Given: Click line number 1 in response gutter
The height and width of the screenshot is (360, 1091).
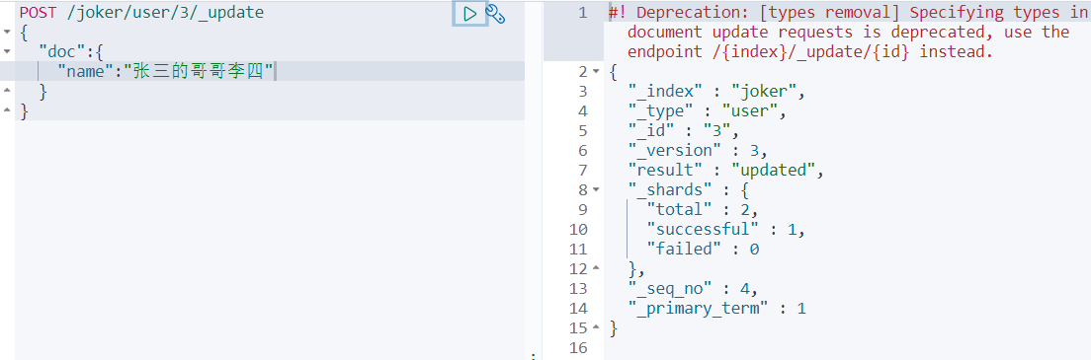Looking at the screenshot, I should [582, 13].
